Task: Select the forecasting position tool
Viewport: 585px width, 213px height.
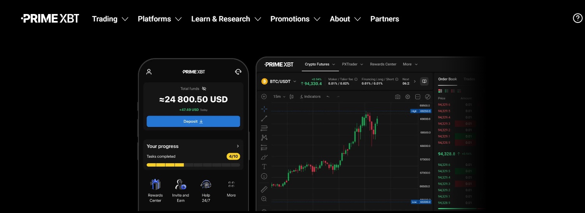Action: pos(264,147)
